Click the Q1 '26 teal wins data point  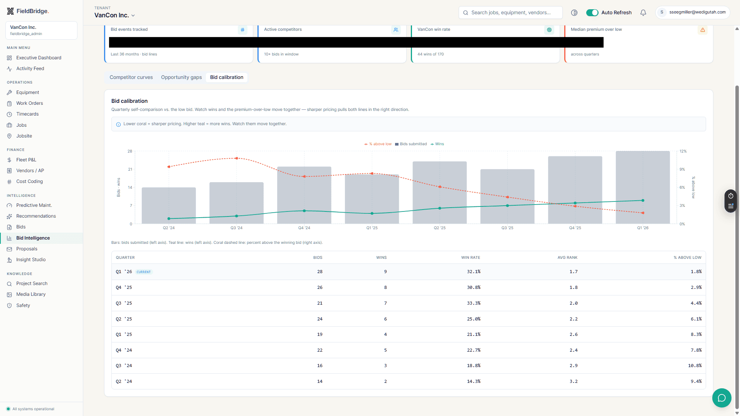pyautogui.click(x=643, y=200)
